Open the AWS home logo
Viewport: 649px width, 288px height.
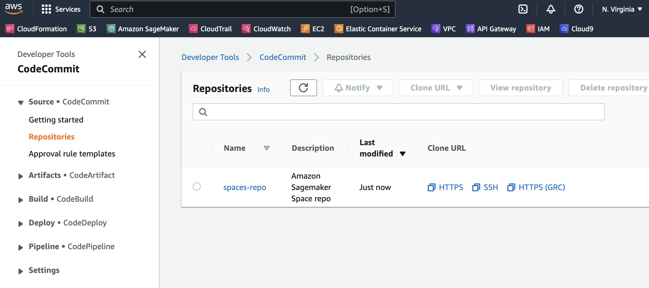pos(14,9)
